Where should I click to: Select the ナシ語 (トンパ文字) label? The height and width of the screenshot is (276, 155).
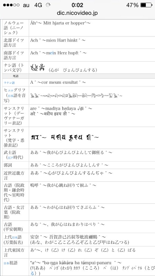tap(14, 68)
